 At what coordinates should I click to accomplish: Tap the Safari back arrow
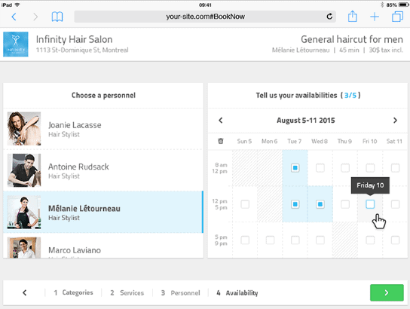click(x=14, y=17)
